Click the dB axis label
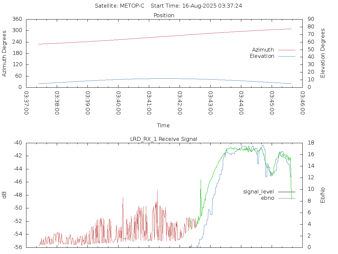Screen dimensions: 338x254 pyautogui.click(x=4, y=195)
